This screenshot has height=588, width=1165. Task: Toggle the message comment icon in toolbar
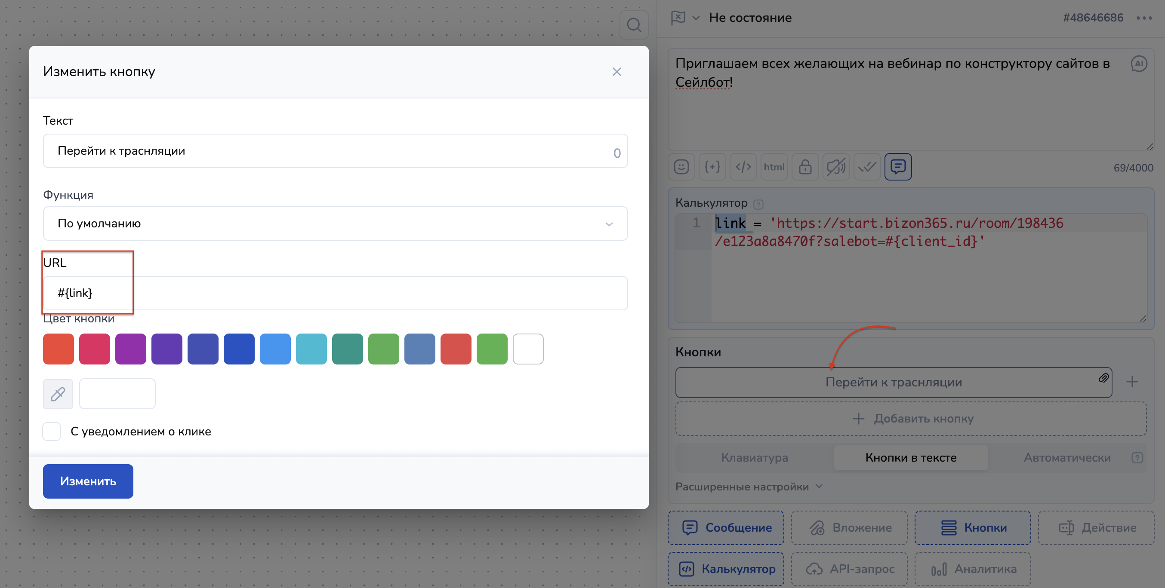[x=898, y=167]
